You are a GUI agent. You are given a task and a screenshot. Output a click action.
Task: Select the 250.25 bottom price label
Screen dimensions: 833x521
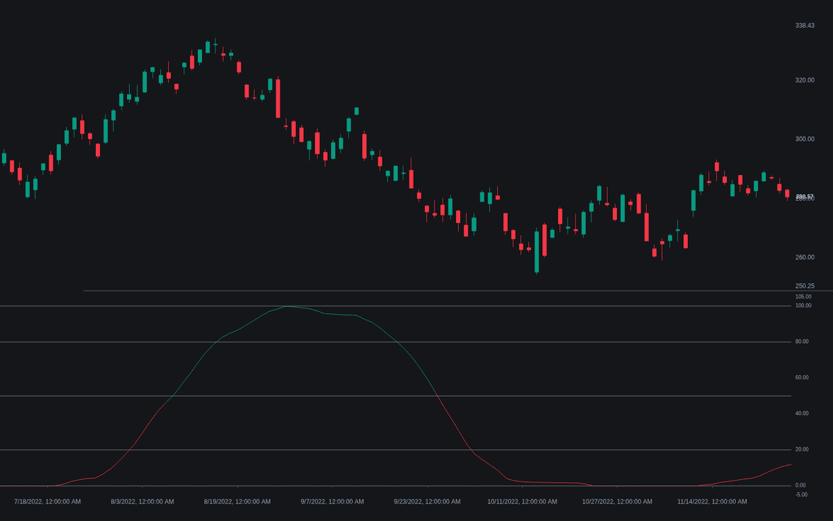pos(805,286)
